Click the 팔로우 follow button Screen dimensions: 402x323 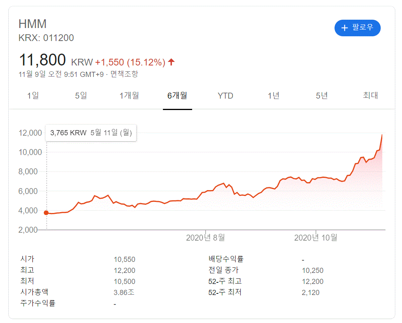[x=357, y=28]
